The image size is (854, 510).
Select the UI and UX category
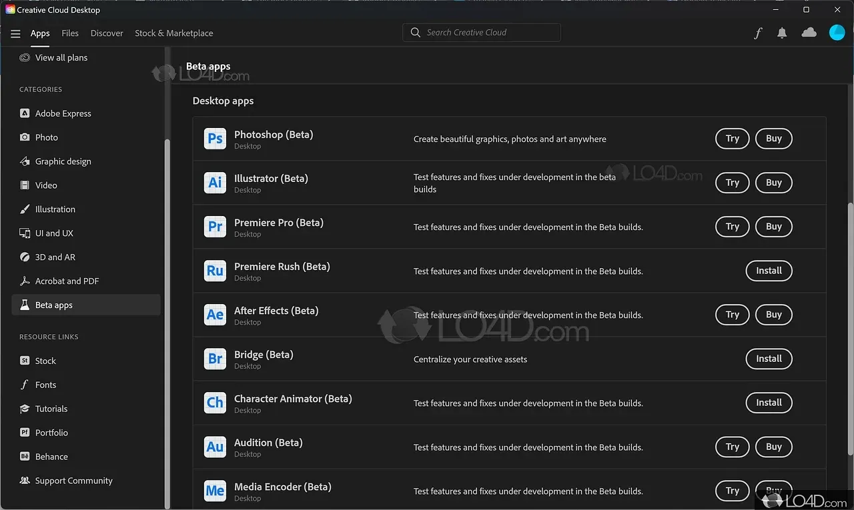tap(86, 233)
